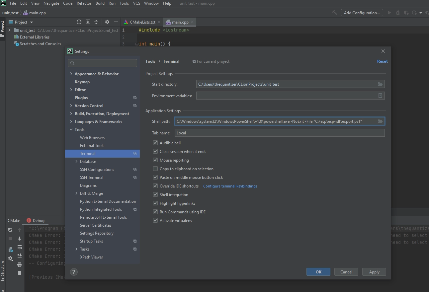Toggle the Mouse reporting checkbox
This screenshot has width=429, height=292.
tap(155, 160)
